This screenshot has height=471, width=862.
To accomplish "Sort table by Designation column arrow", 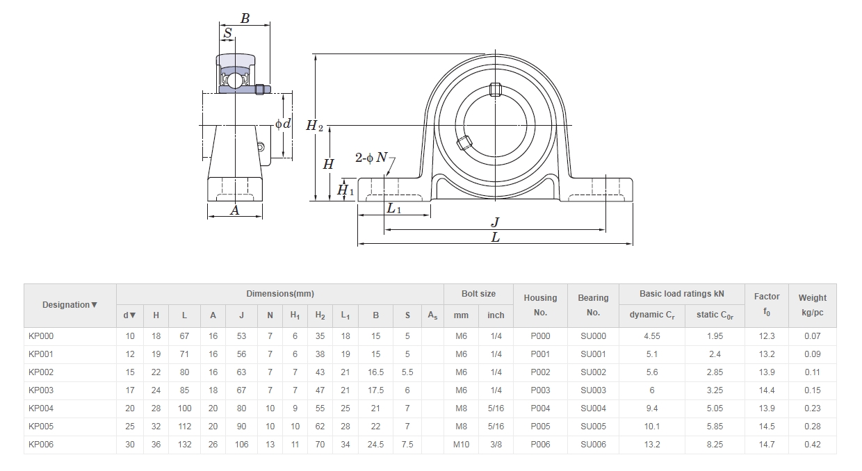I will coord(95,305).
